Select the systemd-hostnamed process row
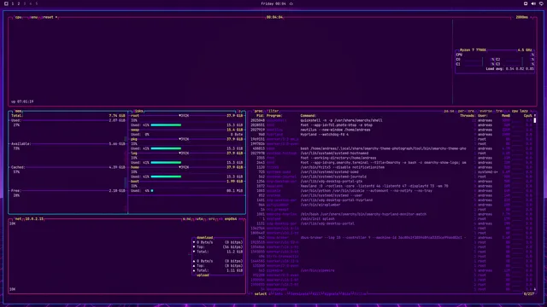 pos(391,153)
